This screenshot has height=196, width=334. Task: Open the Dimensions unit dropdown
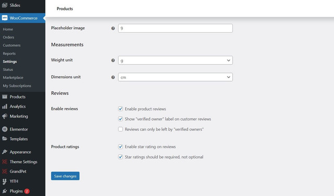click(x=175, y=77)
